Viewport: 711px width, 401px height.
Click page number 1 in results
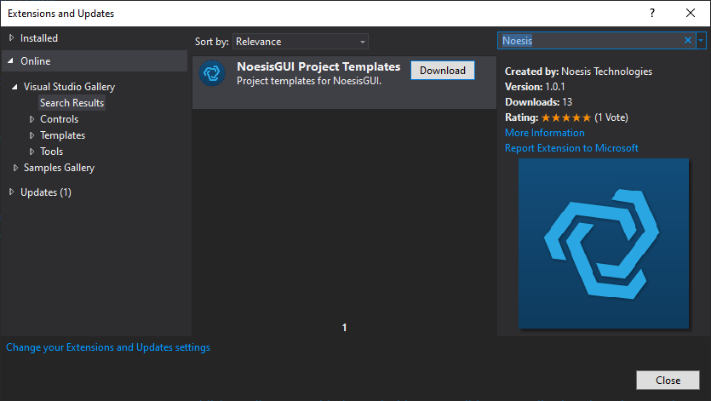tap(344, 328)
